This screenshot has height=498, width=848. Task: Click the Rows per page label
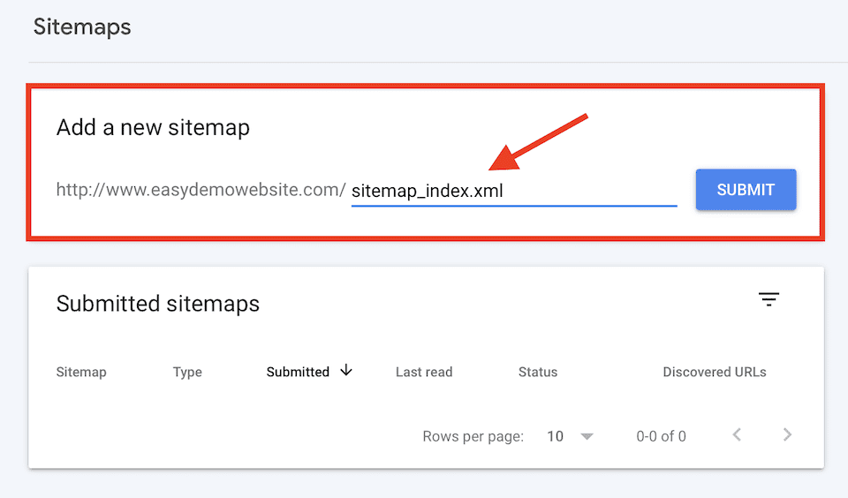(x=473, y=436)
